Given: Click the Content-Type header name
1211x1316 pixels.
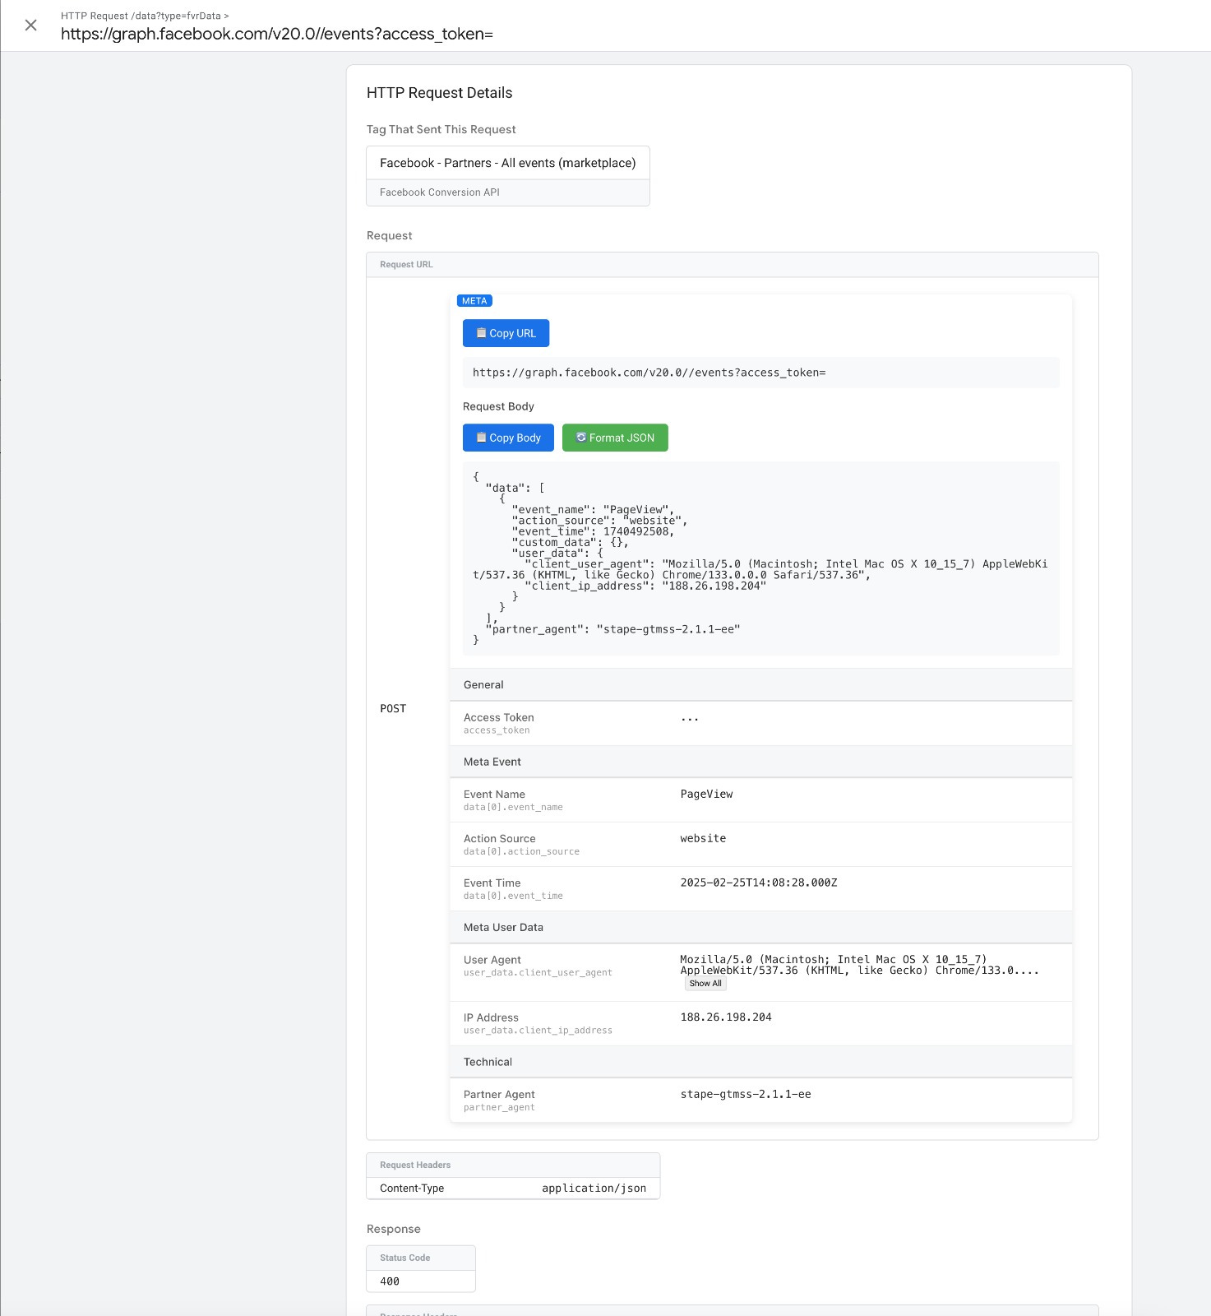Looking at the screenshot, I should (412, 1189).
